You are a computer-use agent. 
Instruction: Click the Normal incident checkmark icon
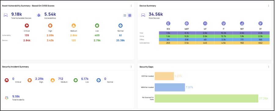click(x=99, y=80)
